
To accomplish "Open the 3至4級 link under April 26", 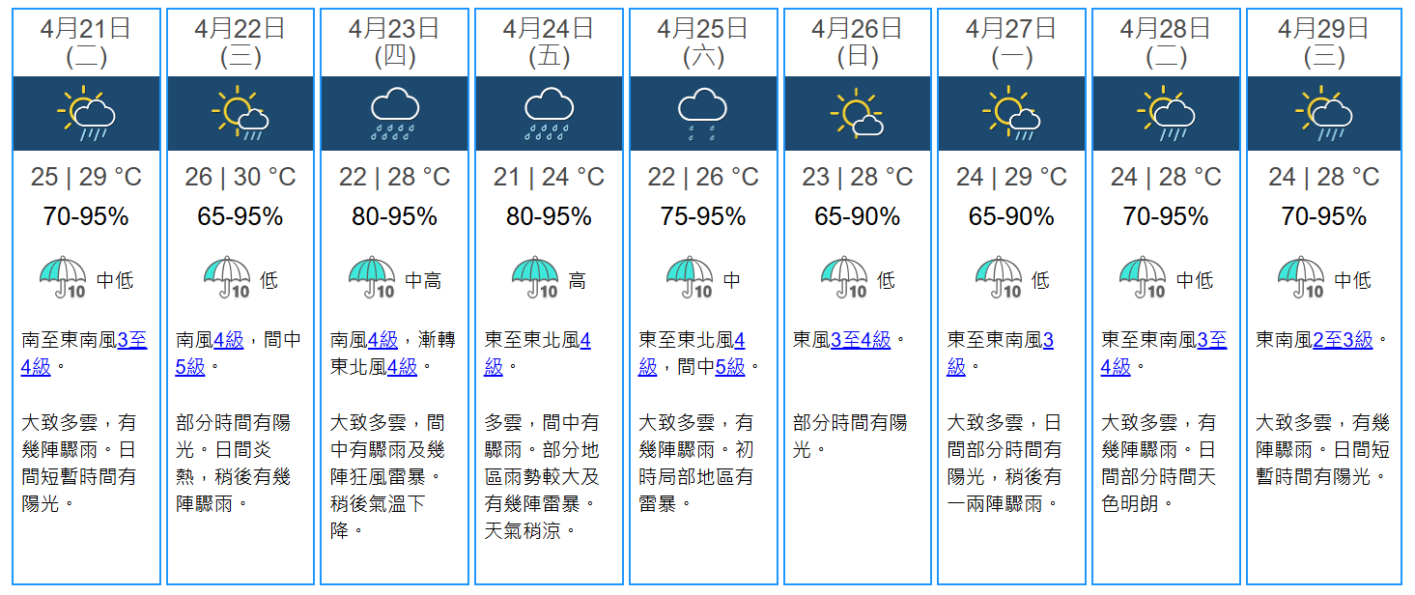I will 861,340.
